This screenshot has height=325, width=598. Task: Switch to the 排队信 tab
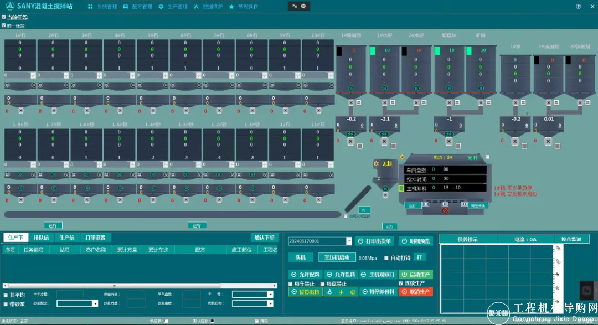click(x=41, y=238)
